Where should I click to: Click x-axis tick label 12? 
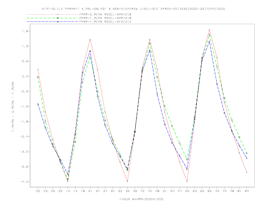(x=68, y=191)
